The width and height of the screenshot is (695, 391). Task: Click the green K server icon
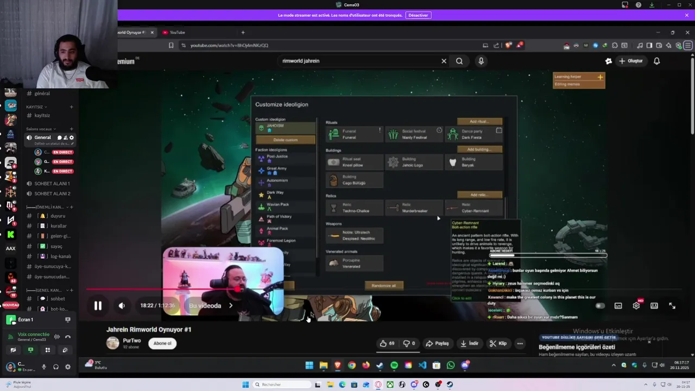tap(10, 235)
